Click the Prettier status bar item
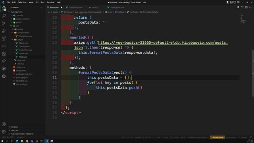254x143 pixels. 242,137
